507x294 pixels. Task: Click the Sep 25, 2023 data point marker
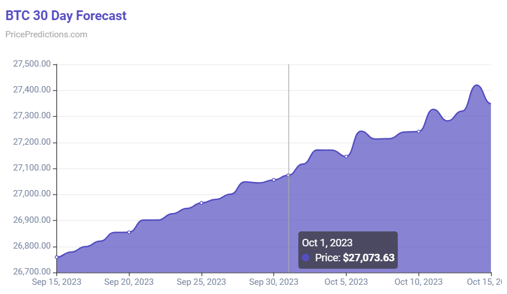point(201,203)
